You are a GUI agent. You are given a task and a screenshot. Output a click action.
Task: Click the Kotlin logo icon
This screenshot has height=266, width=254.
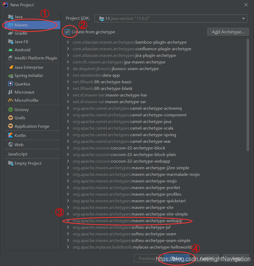tap(10, 135)
